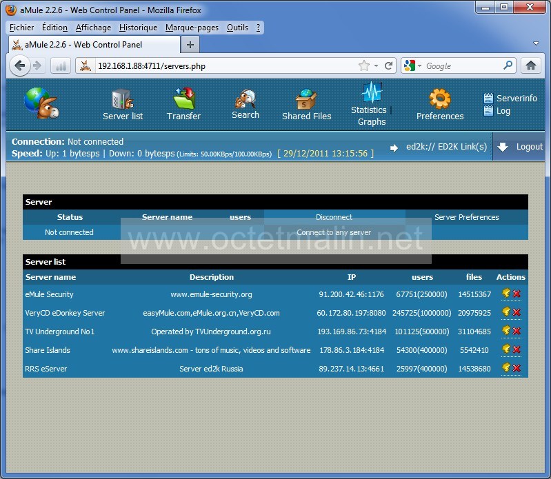Select VeryCD eDonkey Server name
This screenshot has height=479, width=551.
(x=65, y=313)
